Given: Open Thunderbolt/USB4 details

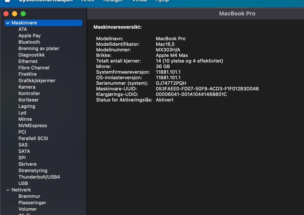Looking at the screenshot, I should tap(39, 177).
